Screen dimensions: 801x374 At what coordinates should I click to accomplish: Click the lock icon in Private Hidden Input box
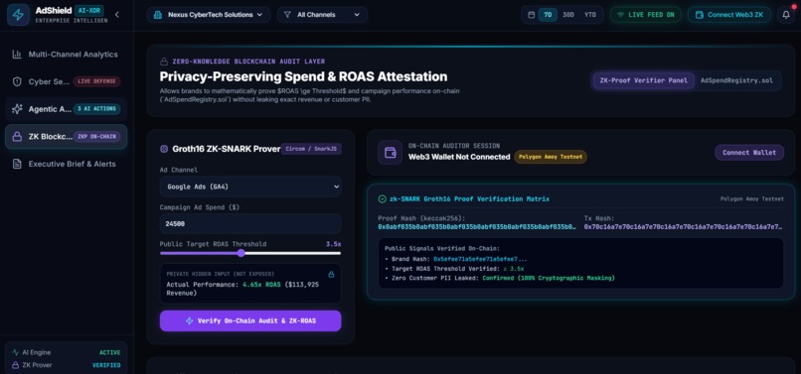pos(331,275)
